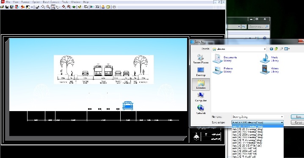Open the Format menu
This screenshot has height=158, width=304.
click(x=25, y=2)
